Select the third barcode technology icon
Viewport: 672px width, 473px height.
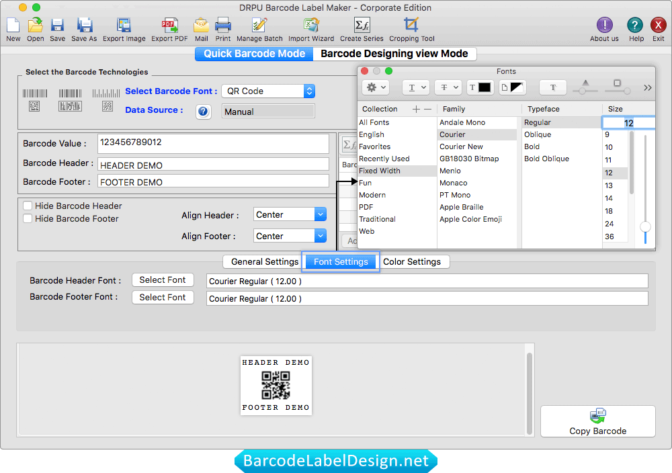point(106,100)
